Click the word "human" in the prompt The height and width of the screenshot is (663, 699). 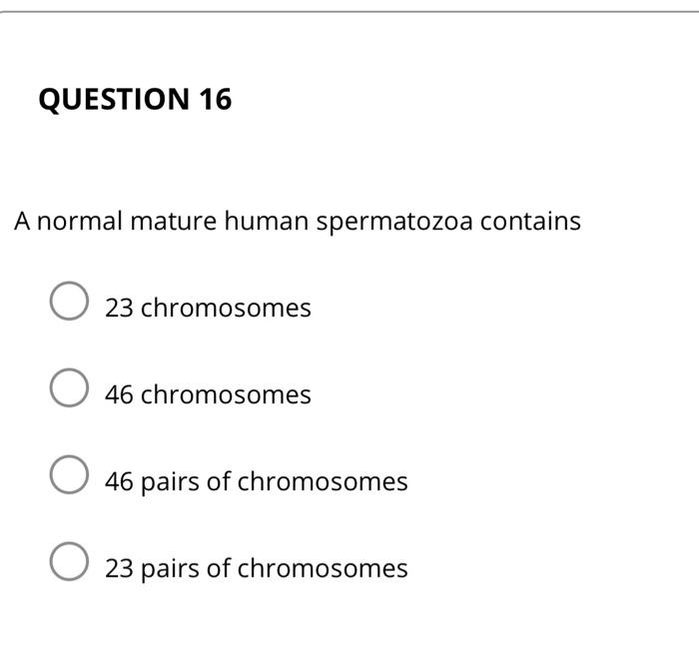tap(267, 221)
